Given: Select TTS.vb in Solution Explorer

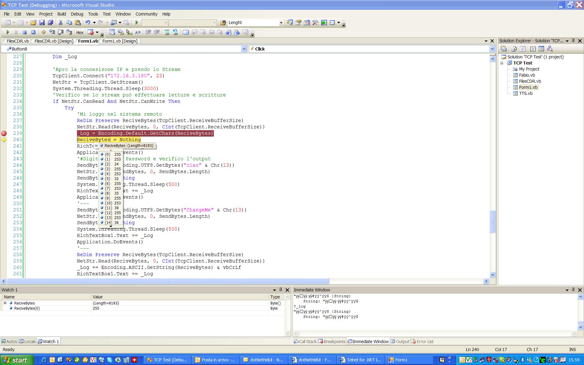Looking at the screenshot, I should pyautogui.click(x=526, y=93).
